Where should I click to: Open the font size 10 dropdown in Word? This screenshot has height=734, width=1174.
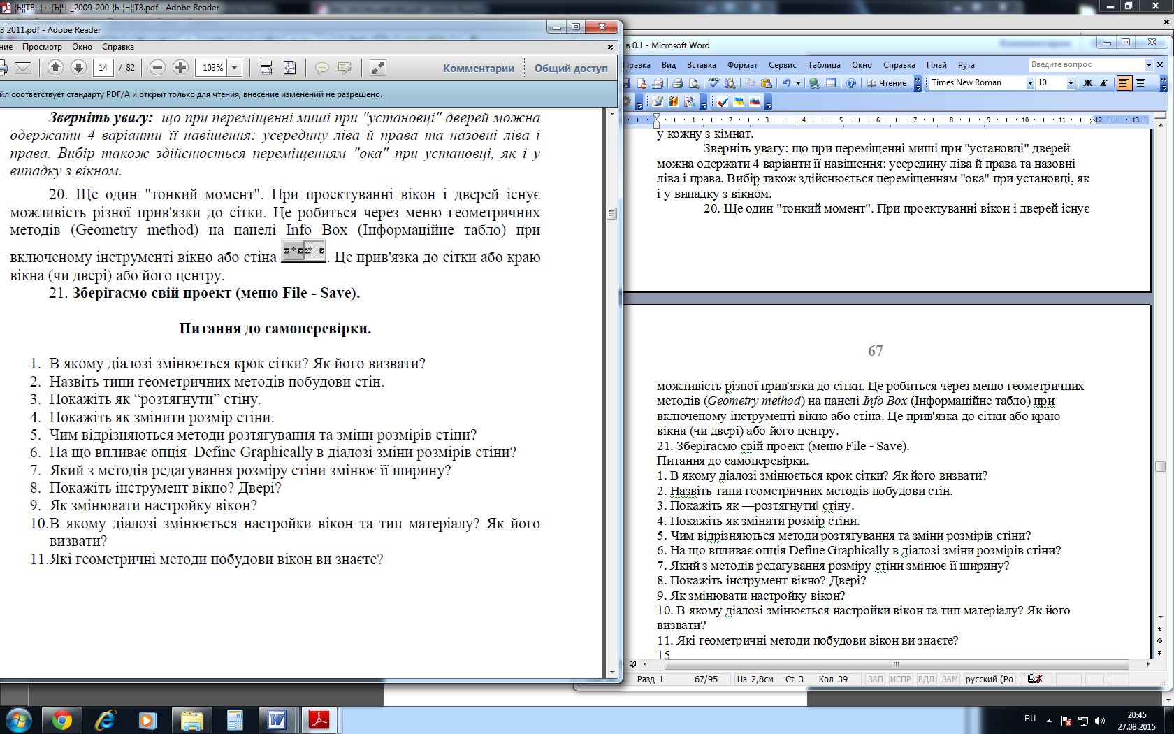click(x=1071, y=83)
